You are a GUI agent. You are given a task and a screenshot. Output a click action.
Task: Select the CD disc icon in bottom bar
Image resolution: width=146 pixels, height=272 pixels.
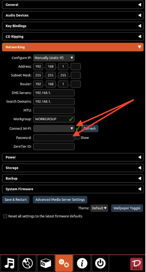28,264
